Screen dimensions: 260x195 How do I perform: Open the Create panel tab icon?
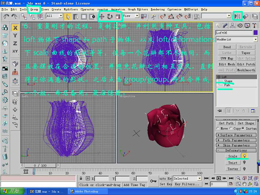pos(218,26)
